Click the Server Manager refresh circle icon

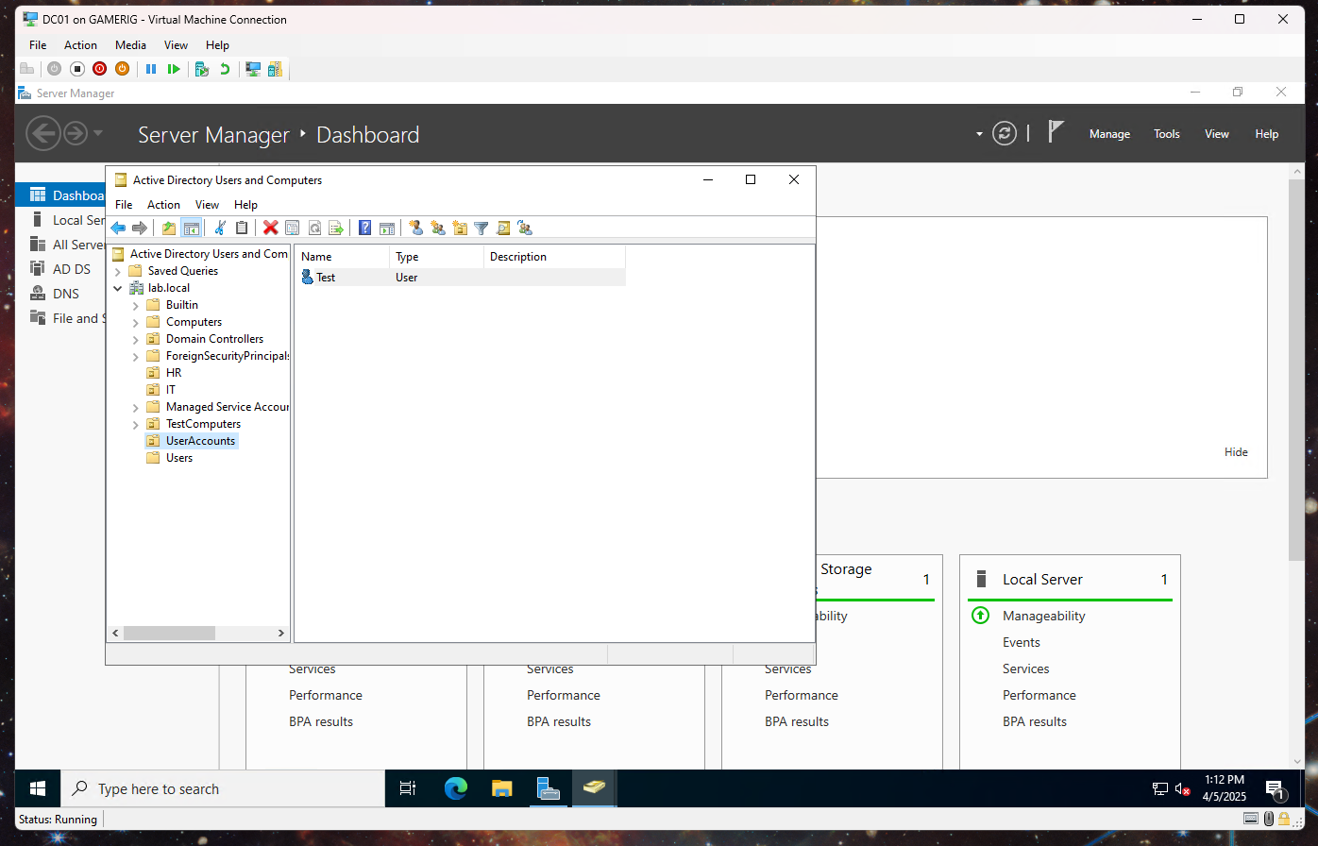click(1005, 133)
